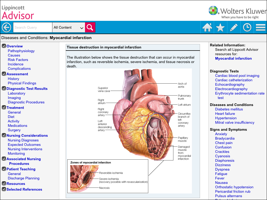
Task: Toggle the Nursing Considerations checkbox
Action: 4,135
